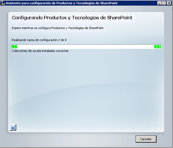Click the word SharePoint in the heading
Image resolution: width=173 pixels, height=148 pixels.
(120, 18)
